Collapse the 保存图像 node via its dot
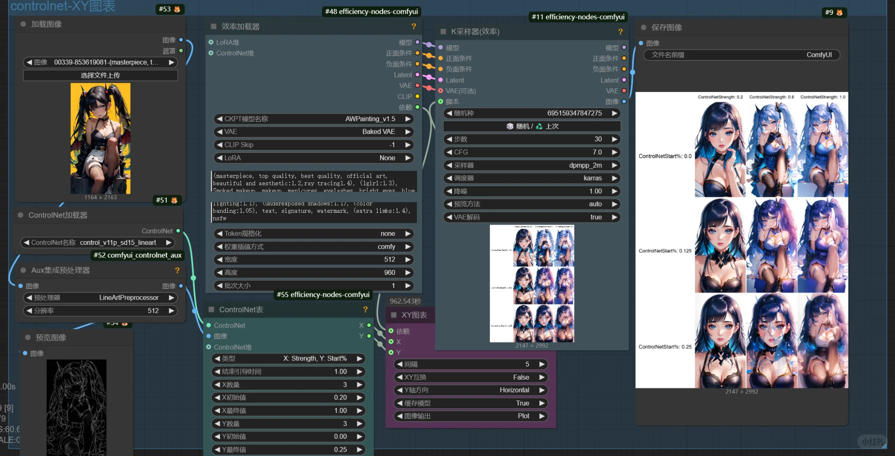Screen dimensions: 895x456 [x=643, y=27]
